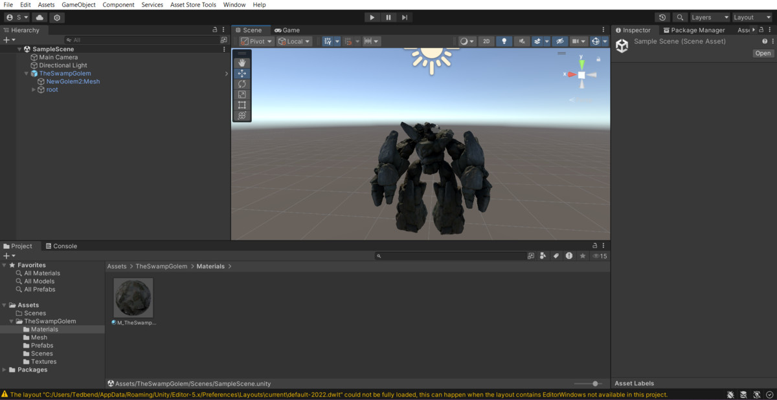Click the activity checkmark icon in status bar
777x400 pixels.
[770, 394]
